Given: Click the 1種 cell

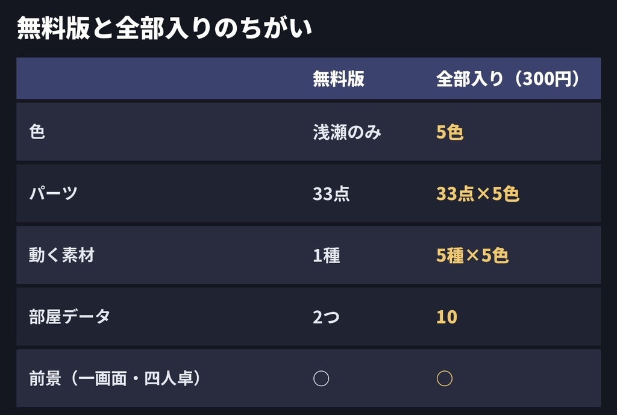Looking at the screenshot, I should [327, 255].
